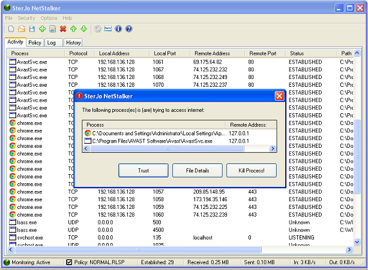368x270 pixels.
Task: Switch to the Policy tab
Action: coord(35,43)
